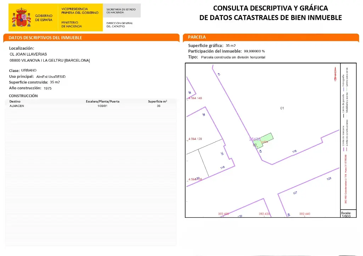Click the Escala 1/600 scale indicator

click(347, 214)
